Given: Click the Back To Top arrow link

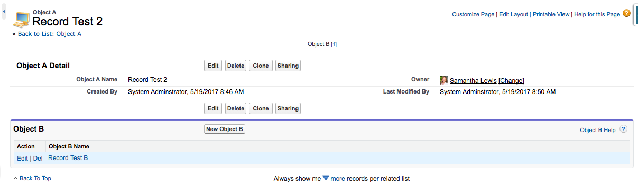Looking at the screenshot, I should [32, 178].
